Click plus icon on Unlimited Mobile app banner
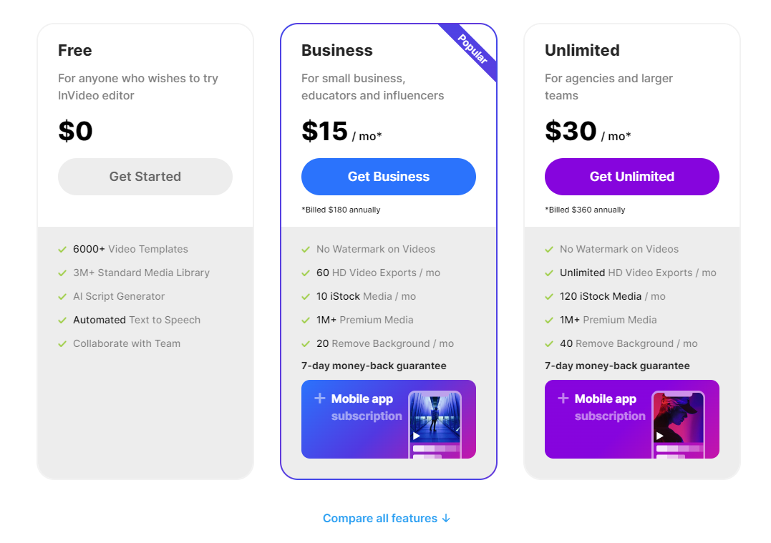 (563, 398)
